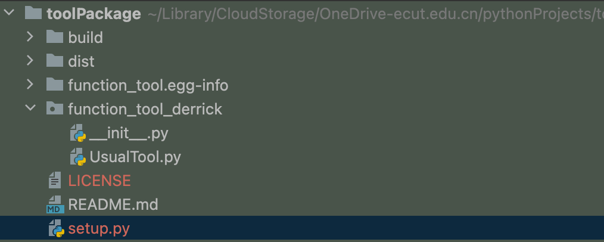
Task: Click the Markdown icon next to README.md
Action: click(55, 204)
